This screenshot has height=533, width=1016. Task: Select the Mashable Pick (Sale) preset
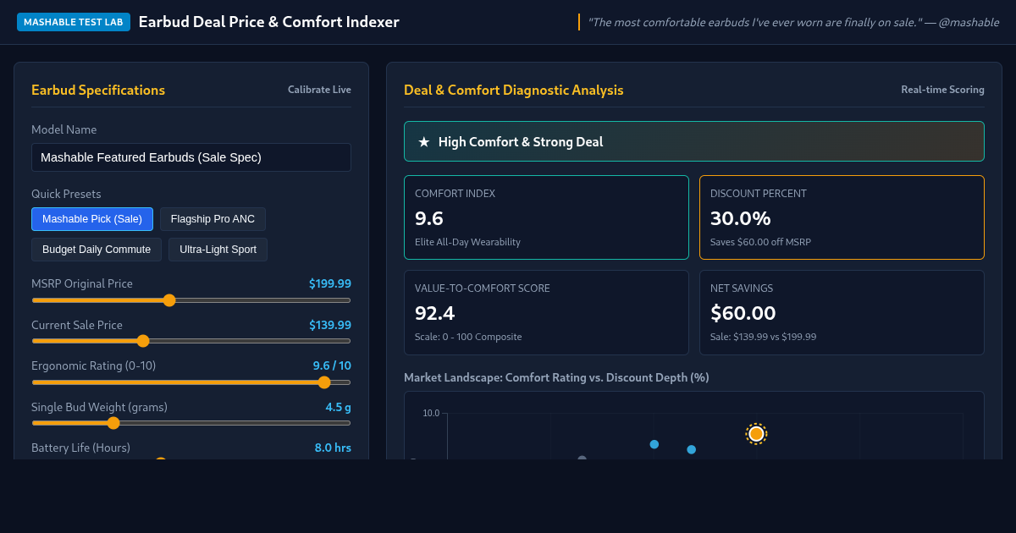pos(92,219)
